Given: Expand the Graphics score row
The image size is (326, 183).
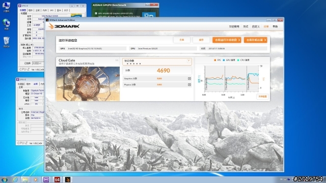Looking at the screenshot, I should click(x=189, y=78).
